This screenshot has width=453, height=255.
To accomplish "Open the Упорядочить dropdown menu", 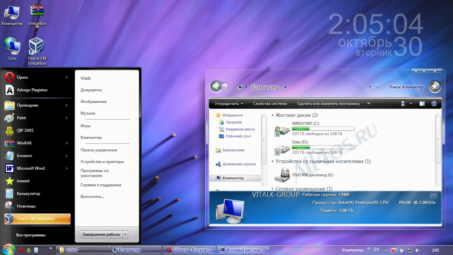I will click(229, 104).
